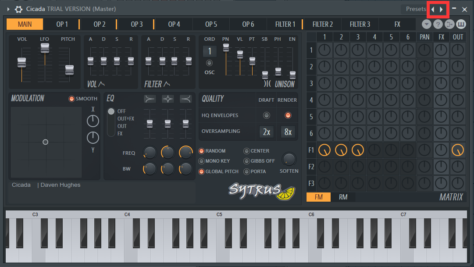Image resolution: width=474 pixels, height=267 pixels.
Task: Open the plugin settings gear icon
Action: point(19,9)
